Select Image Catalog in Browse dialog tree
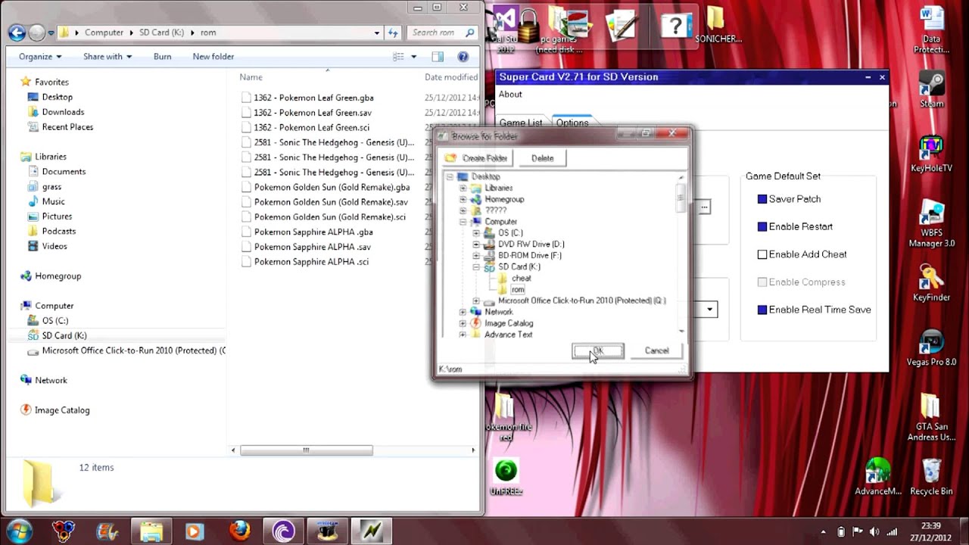969x545 pixels. (x=509, y=323)
